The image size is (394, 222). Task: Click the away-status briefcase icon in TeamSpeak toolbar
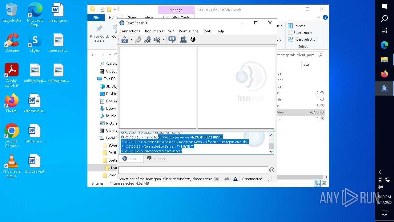click(125, 39)
